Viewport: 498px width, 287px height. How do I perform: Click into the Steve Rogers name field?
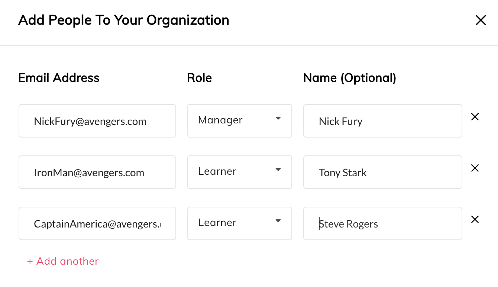coord(382,223)
